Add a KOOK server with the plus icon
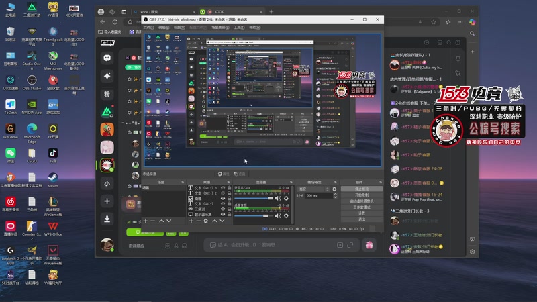The height and width of the screenshot is (302, 537). click(x=107, y=201)
